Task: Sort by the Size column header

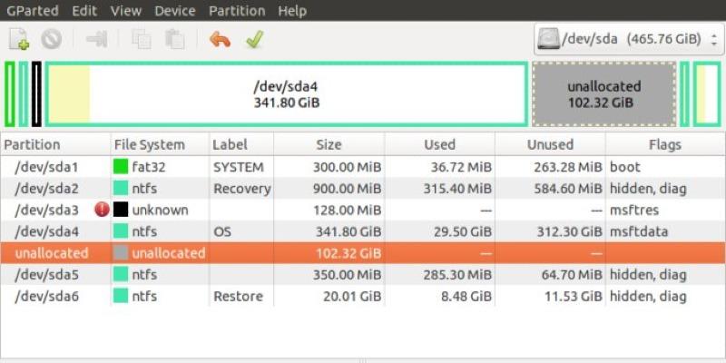Action: point(329,144)
